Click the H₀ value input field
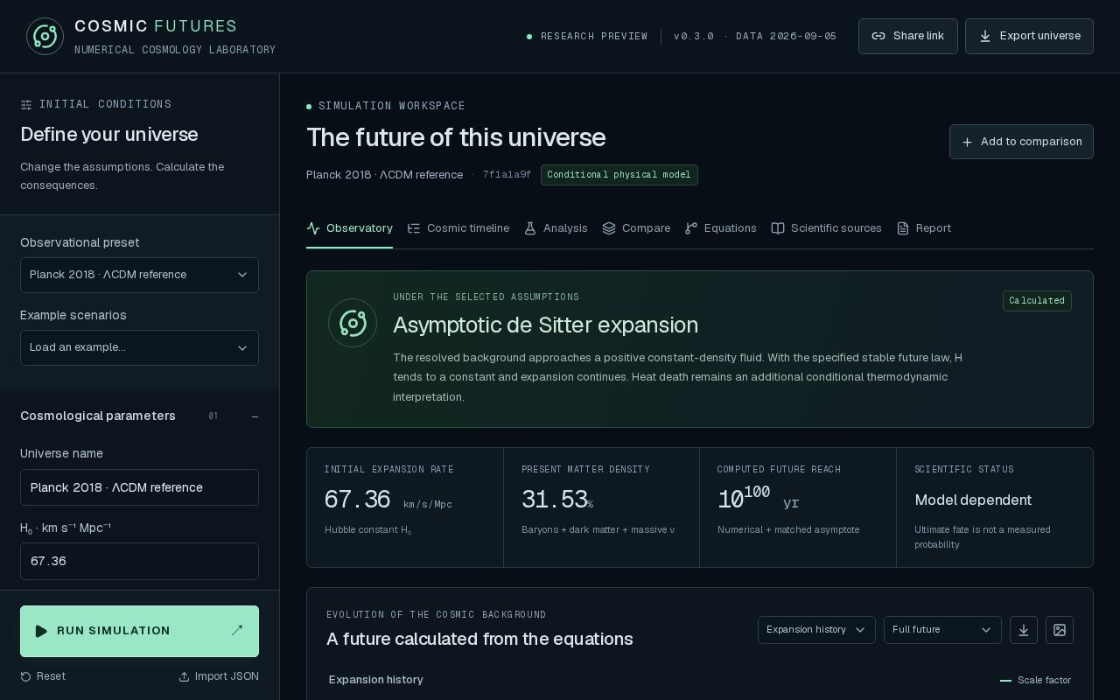The width and height of the screenshot is (1120, 700). pos(139,561)
